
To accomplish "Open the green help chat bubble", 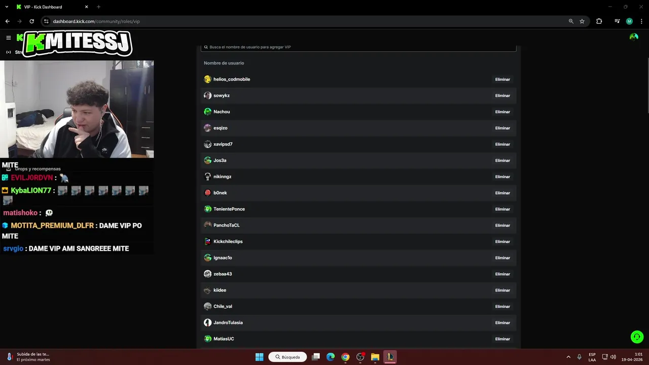I will point(637,337).
